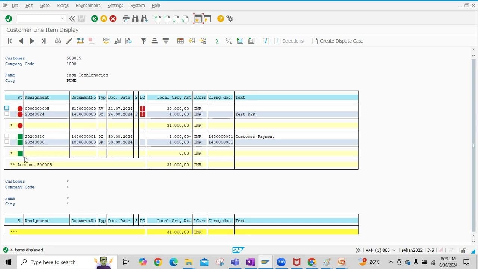The height and width of the screenshot is (269, 478).
Task: Select checkbox for Customer Payment row
Action: coord(7,136)
